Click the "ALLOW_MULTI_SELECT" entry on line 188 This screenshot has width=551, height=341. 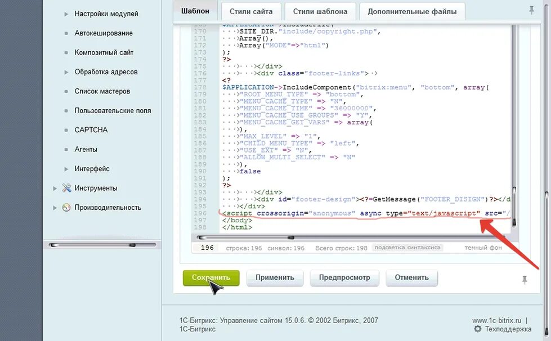click(x=297, y=157)
